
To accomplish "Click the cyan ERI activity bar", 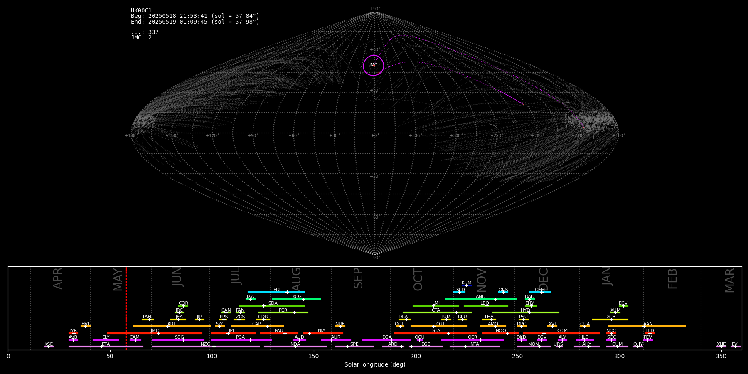I will click(x=276, y=292).
